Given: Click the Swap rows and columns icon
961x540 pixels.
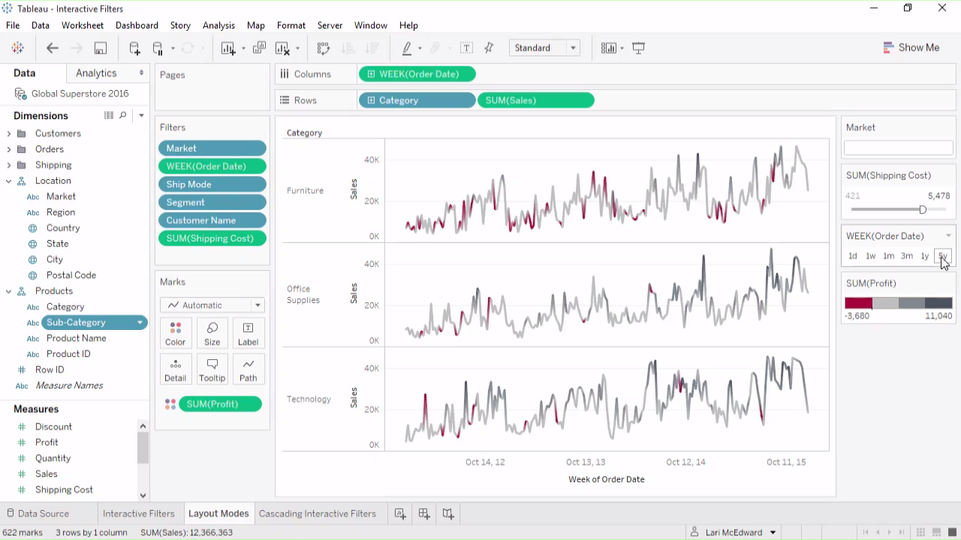Looking at the screenshot, I should click(x=324, y=48).
